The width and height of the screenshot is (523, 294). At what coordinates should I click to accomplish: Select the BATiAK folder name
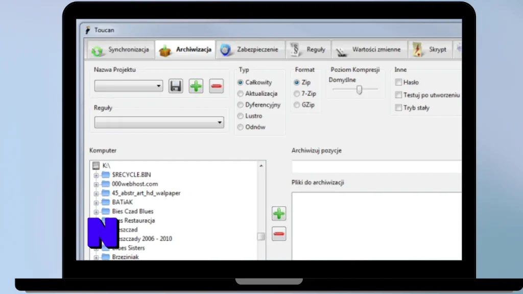[x=123, y=202]
